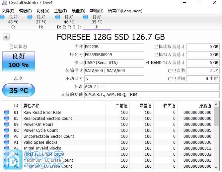This screenshot has height=172, width=222.
Task: Click the power-on hours value 0 小时
Action: tap(203, 78)
